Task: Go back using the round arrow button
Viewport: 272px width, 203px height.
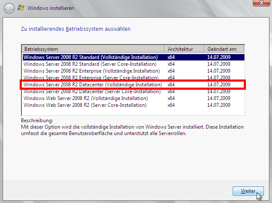Action: tap(9, 8)
